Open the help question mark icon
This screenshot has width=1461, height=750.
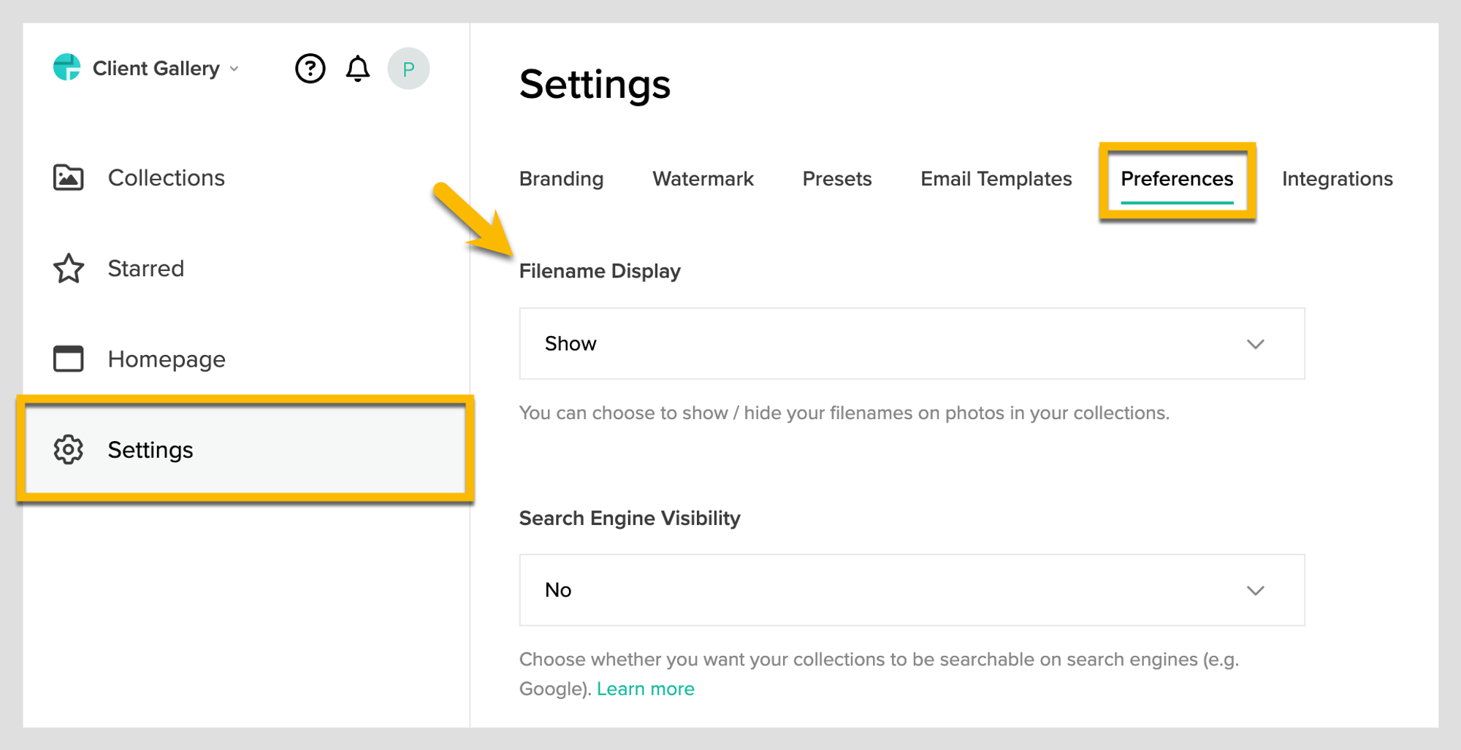click(x=310, y=69)
